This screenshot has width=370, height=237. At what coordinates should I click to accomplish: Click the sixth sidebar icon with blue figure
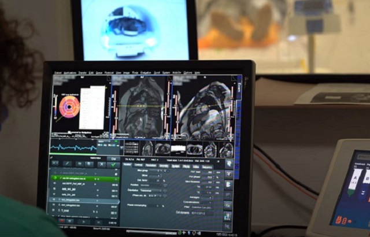tap(227, 216)
